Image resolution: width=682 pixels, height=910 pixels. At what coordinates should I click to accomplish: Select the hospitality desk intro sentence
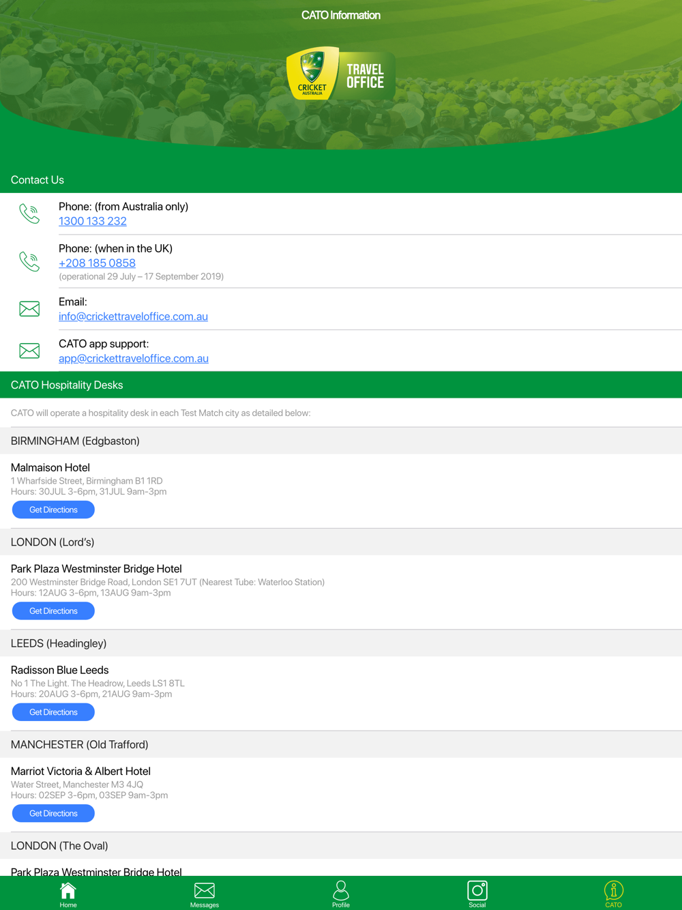click(x=161, y=413)
